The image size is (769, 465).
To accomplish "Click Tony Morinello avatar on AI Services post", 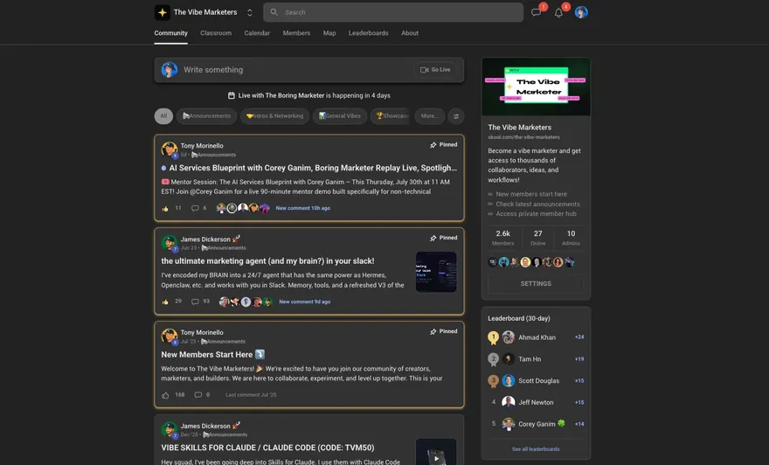I will point(170,149).
